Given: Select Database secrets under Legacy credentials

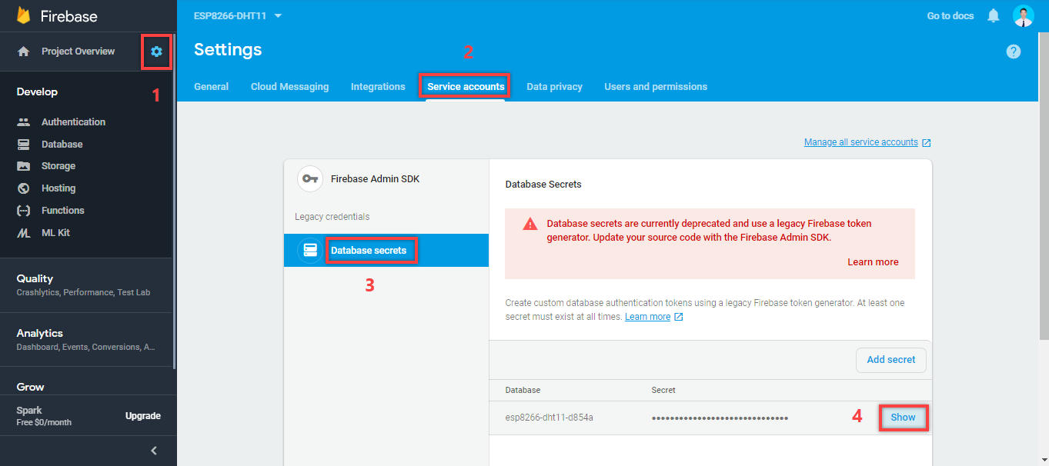Looking at the screenshot, I should click(x=386, y=251).
